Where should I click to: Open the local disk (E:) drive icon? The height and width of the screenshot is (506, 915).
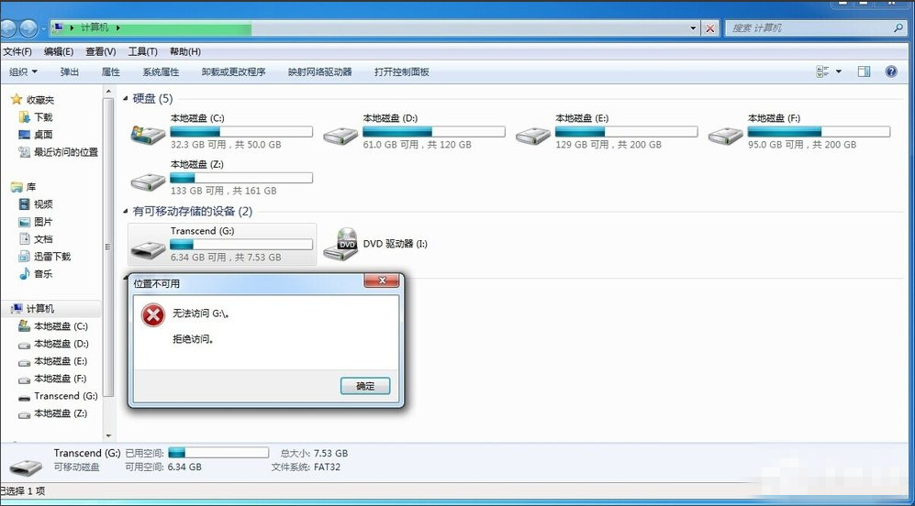click(532, 134)
